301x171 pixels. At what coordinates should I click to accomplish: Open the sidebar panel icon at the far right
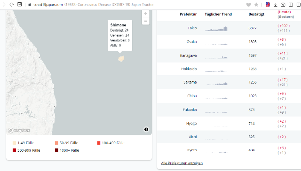299,4
